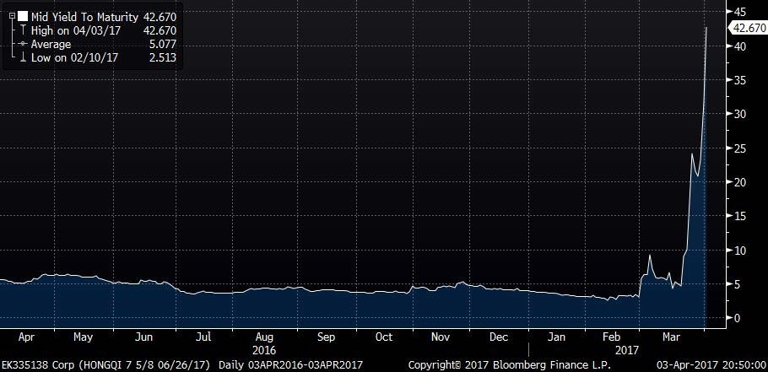Click the 20 label on the Y axis
The image size is (768, 372).
pos(739,182)
